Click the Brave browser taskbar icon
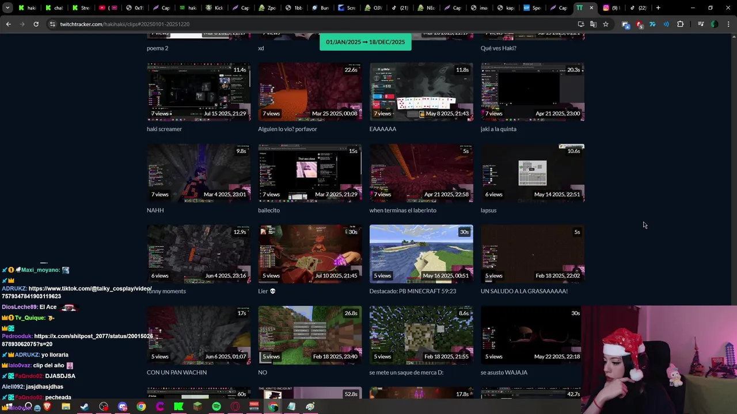The image size is (737, 414). (47, 407)
